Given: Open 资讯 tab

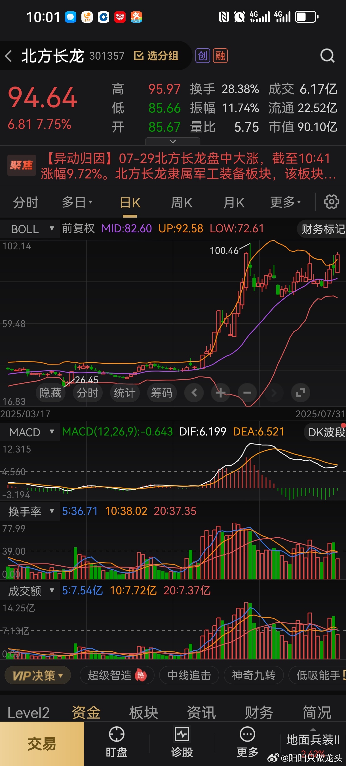Looking at the screenshot, I should tap(202, 713).
